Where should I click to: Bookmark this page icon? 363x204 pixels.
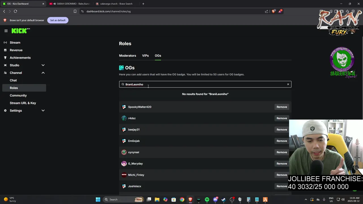tap(75, 11)
